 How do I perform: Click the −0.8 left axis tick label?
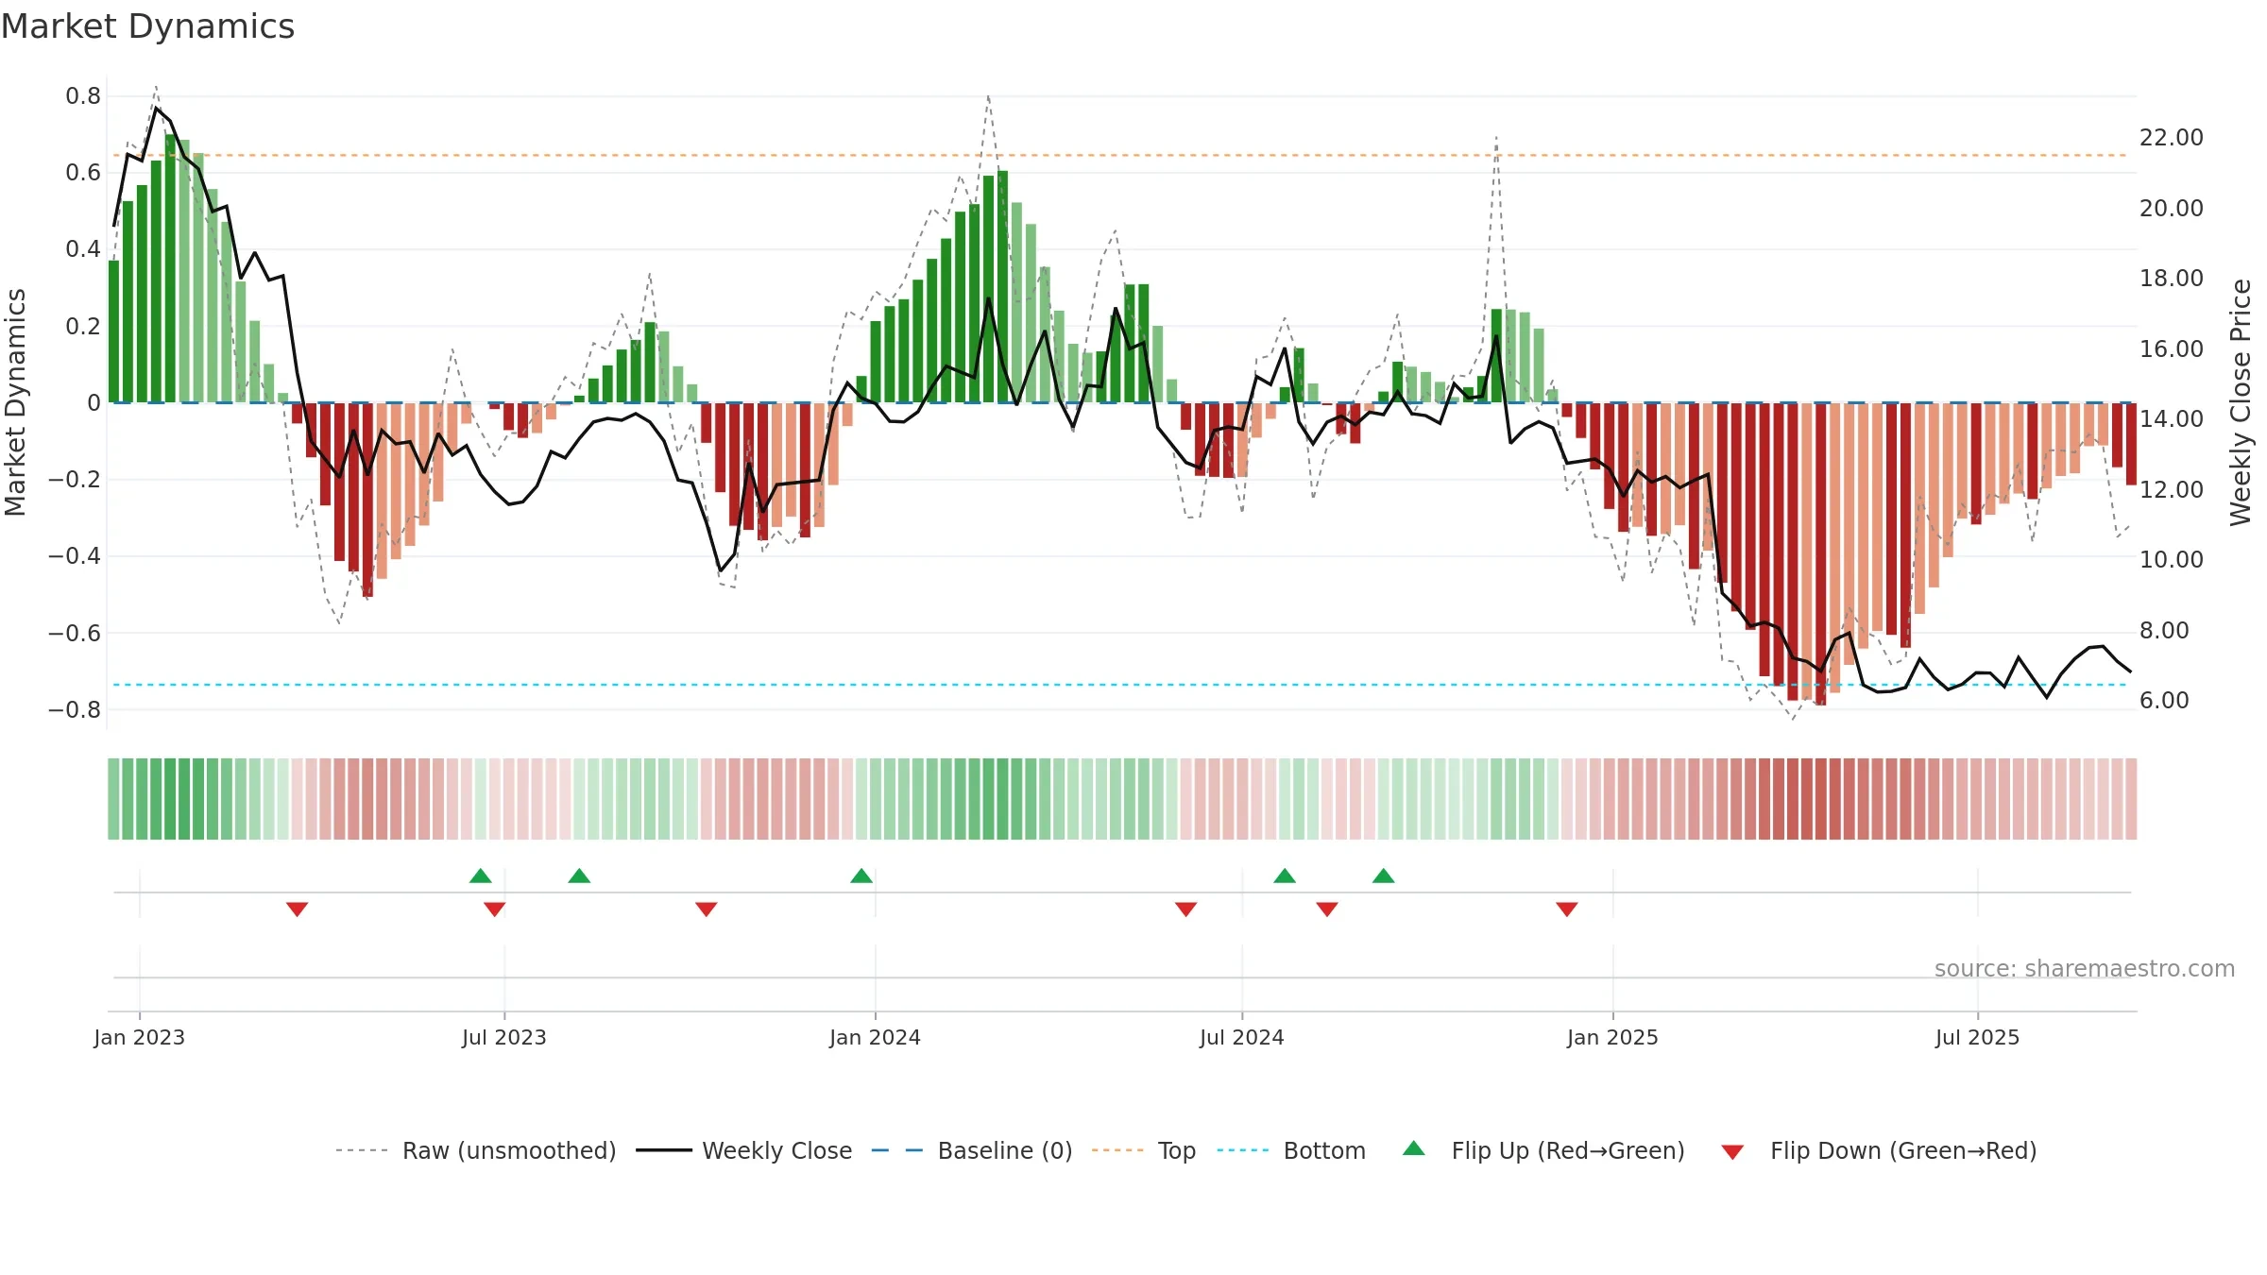75,710
